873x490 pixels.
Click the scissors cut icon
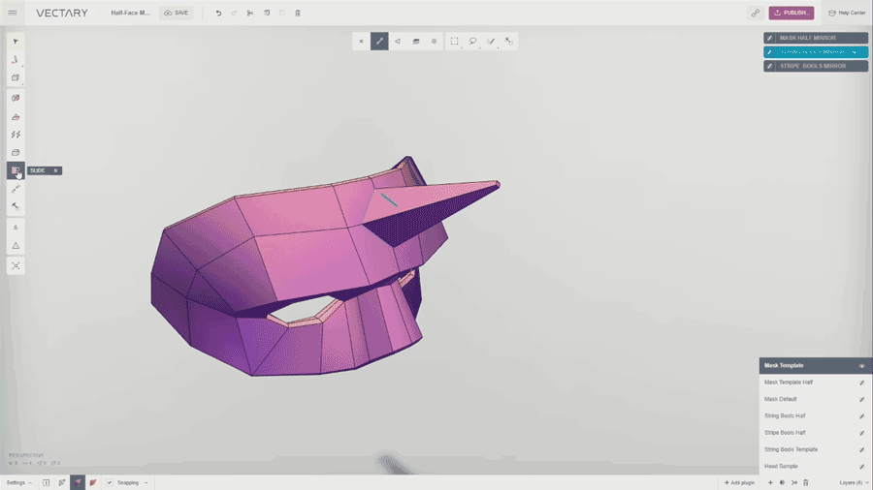(x=250, y=14)
